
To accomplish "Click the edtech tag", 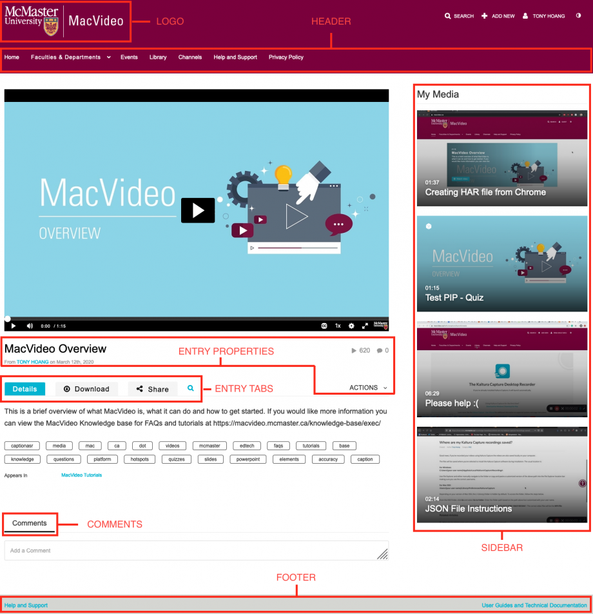I will tap(247, 446).
